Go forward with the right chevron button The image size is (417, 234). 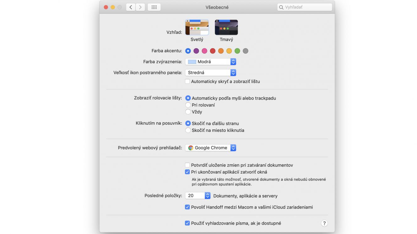click(x=140, y=7)
